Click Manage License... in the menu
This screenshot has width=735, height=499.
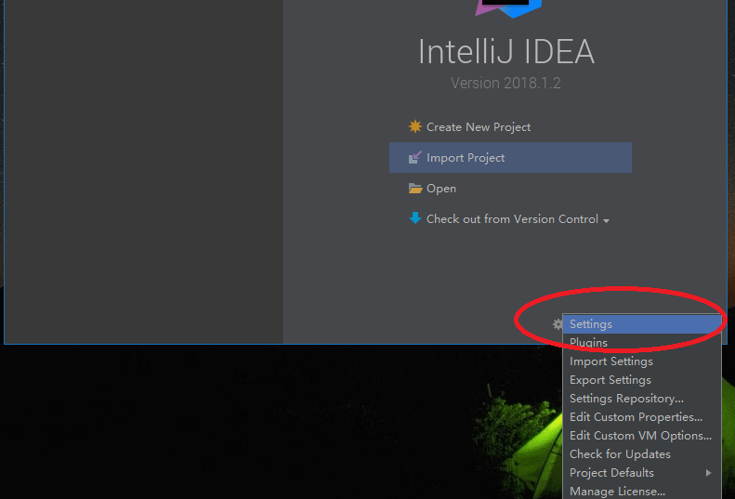tap(642, 491)
